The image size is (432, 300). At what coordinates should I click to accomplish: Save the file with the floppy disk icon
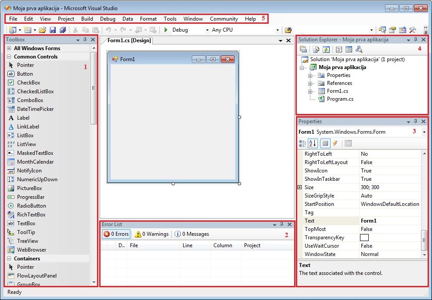pos(53,30)
